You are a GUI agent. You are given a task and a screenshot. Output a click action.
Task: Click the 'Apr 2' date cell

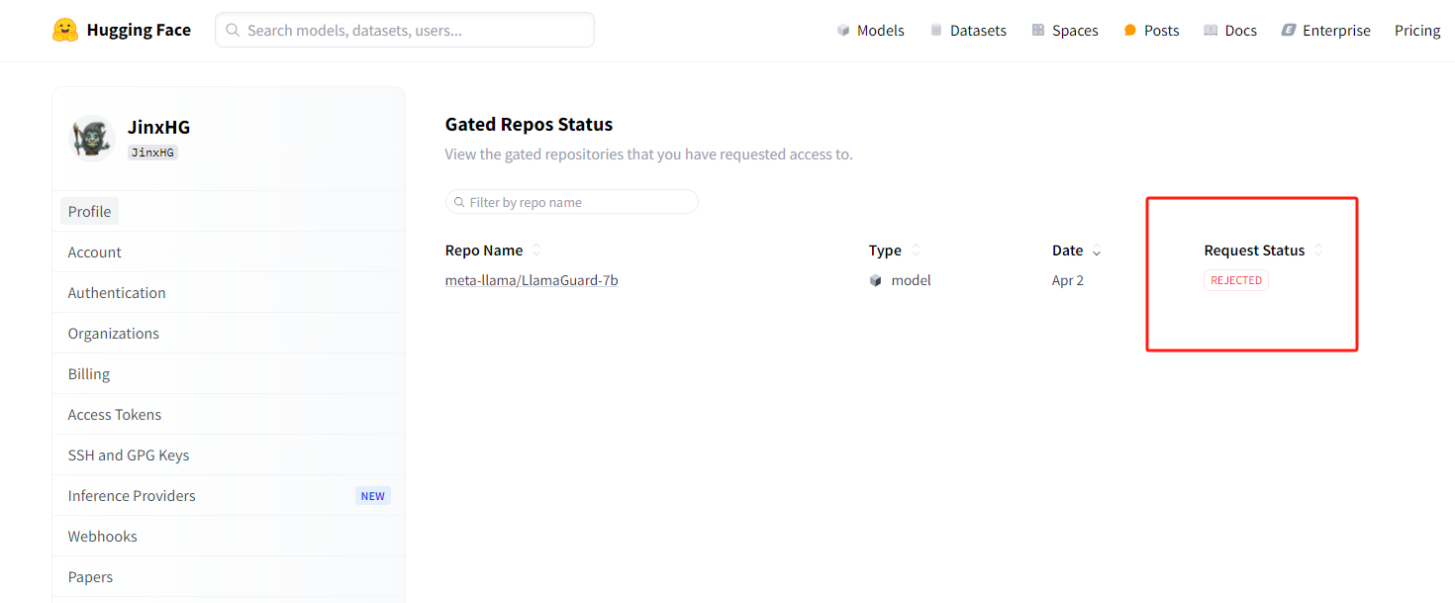(1068, 280)
